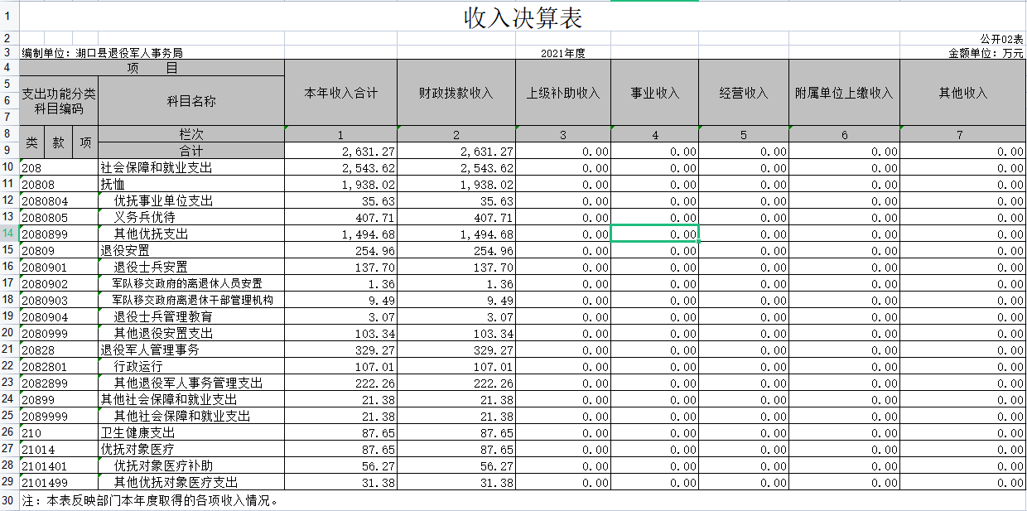Click the 编制单位 湖口县退役军人事务局 cell
Image resolution: width=1027 pixels, height=511 pixels.
click(x=103, y=53)
